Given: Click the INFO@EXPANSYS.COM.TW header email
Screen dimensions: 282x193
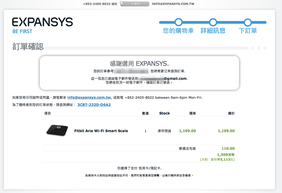Looking at the screenshot, I should click(173, 4).
